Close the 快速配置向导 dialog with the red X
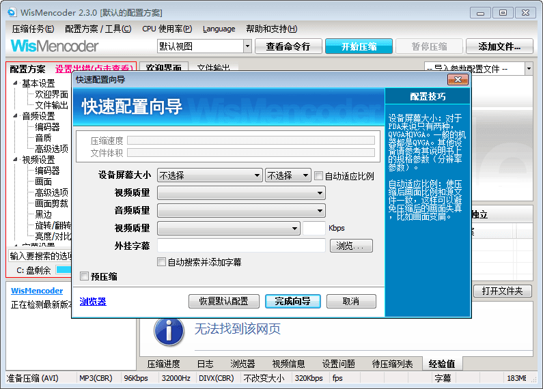 458,80
